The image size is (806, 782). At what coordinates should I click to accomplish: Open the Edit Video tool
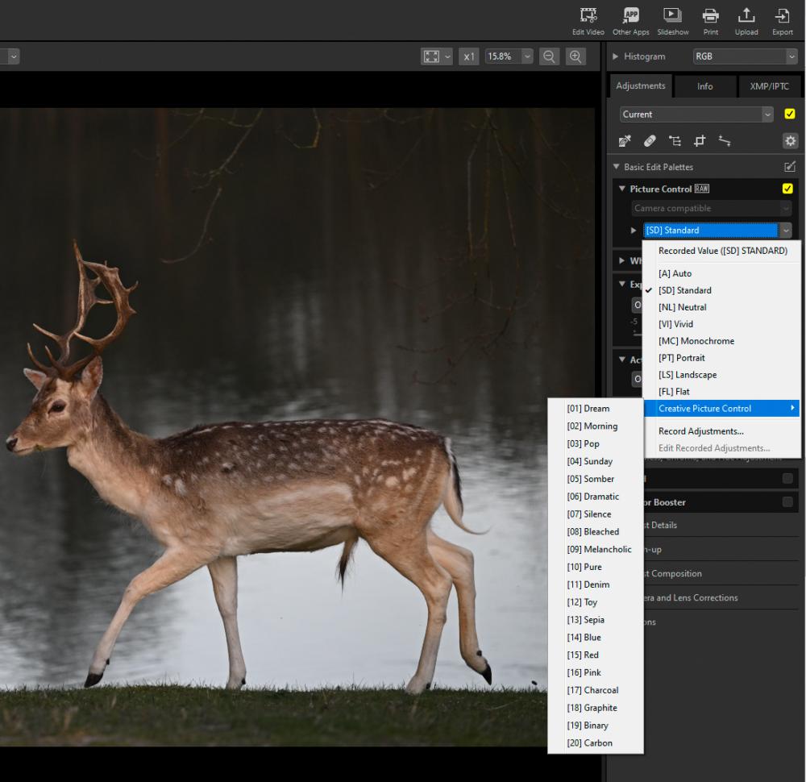pos(588,21)
